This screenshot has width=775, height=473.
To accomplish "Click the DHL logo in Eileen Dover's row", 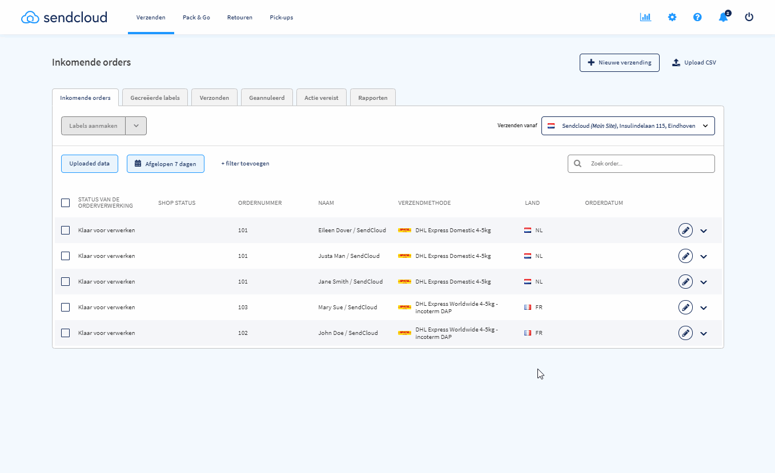I will click(x=404, y=231).
